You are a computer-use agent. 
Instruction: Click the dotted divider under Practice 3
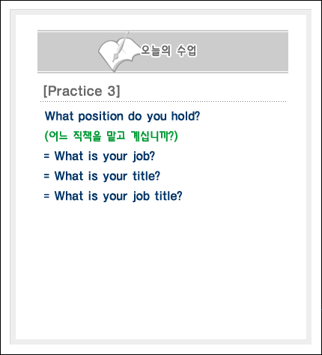163,102
